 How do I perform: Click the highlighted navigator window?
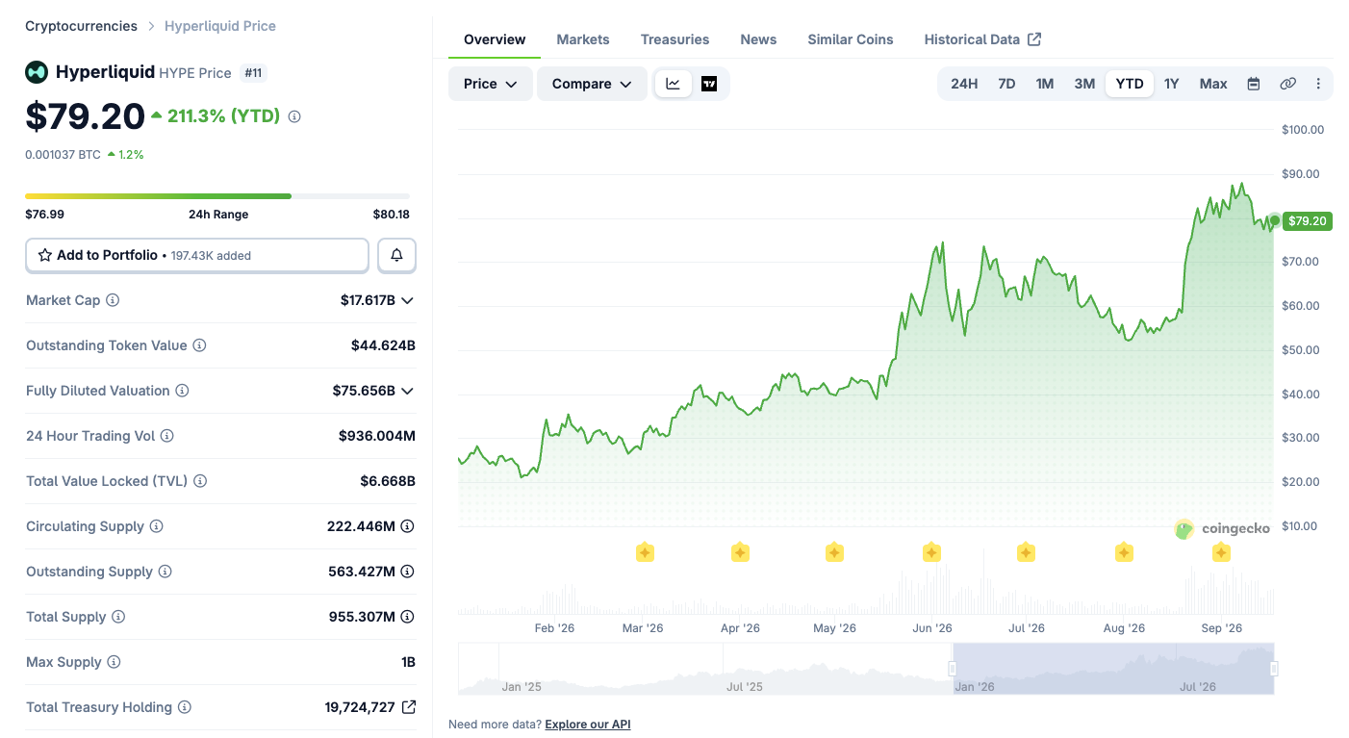click(x=1113, y=669)
